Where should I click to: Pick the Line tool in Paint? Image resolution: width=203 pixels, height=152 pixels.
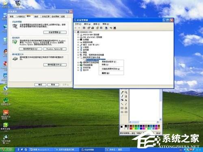(x=122, y=104)
